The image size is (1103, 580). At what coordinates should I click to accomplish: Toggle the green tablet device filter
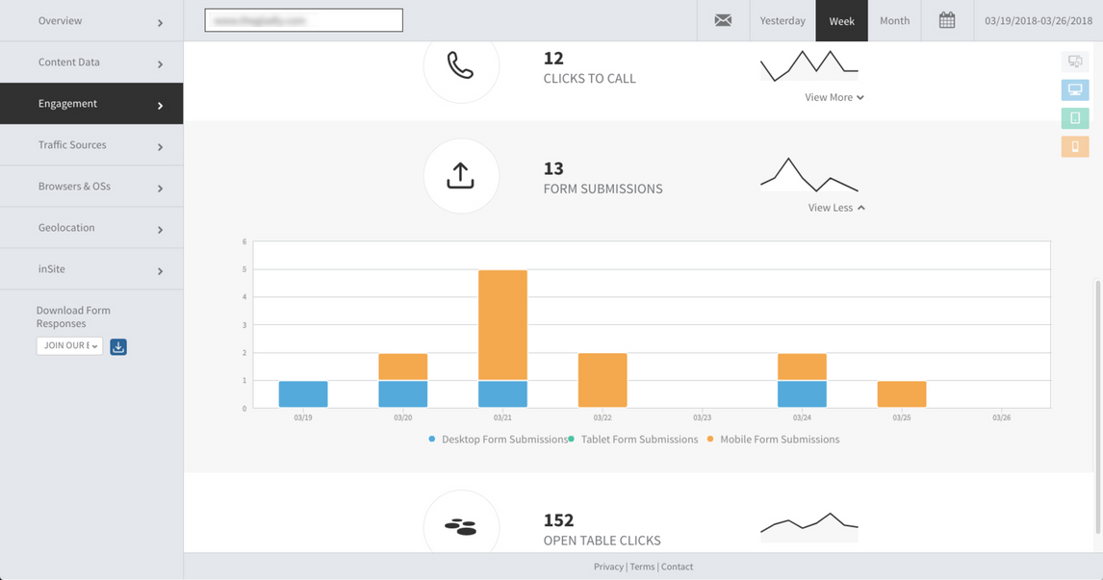[1075, 118]
